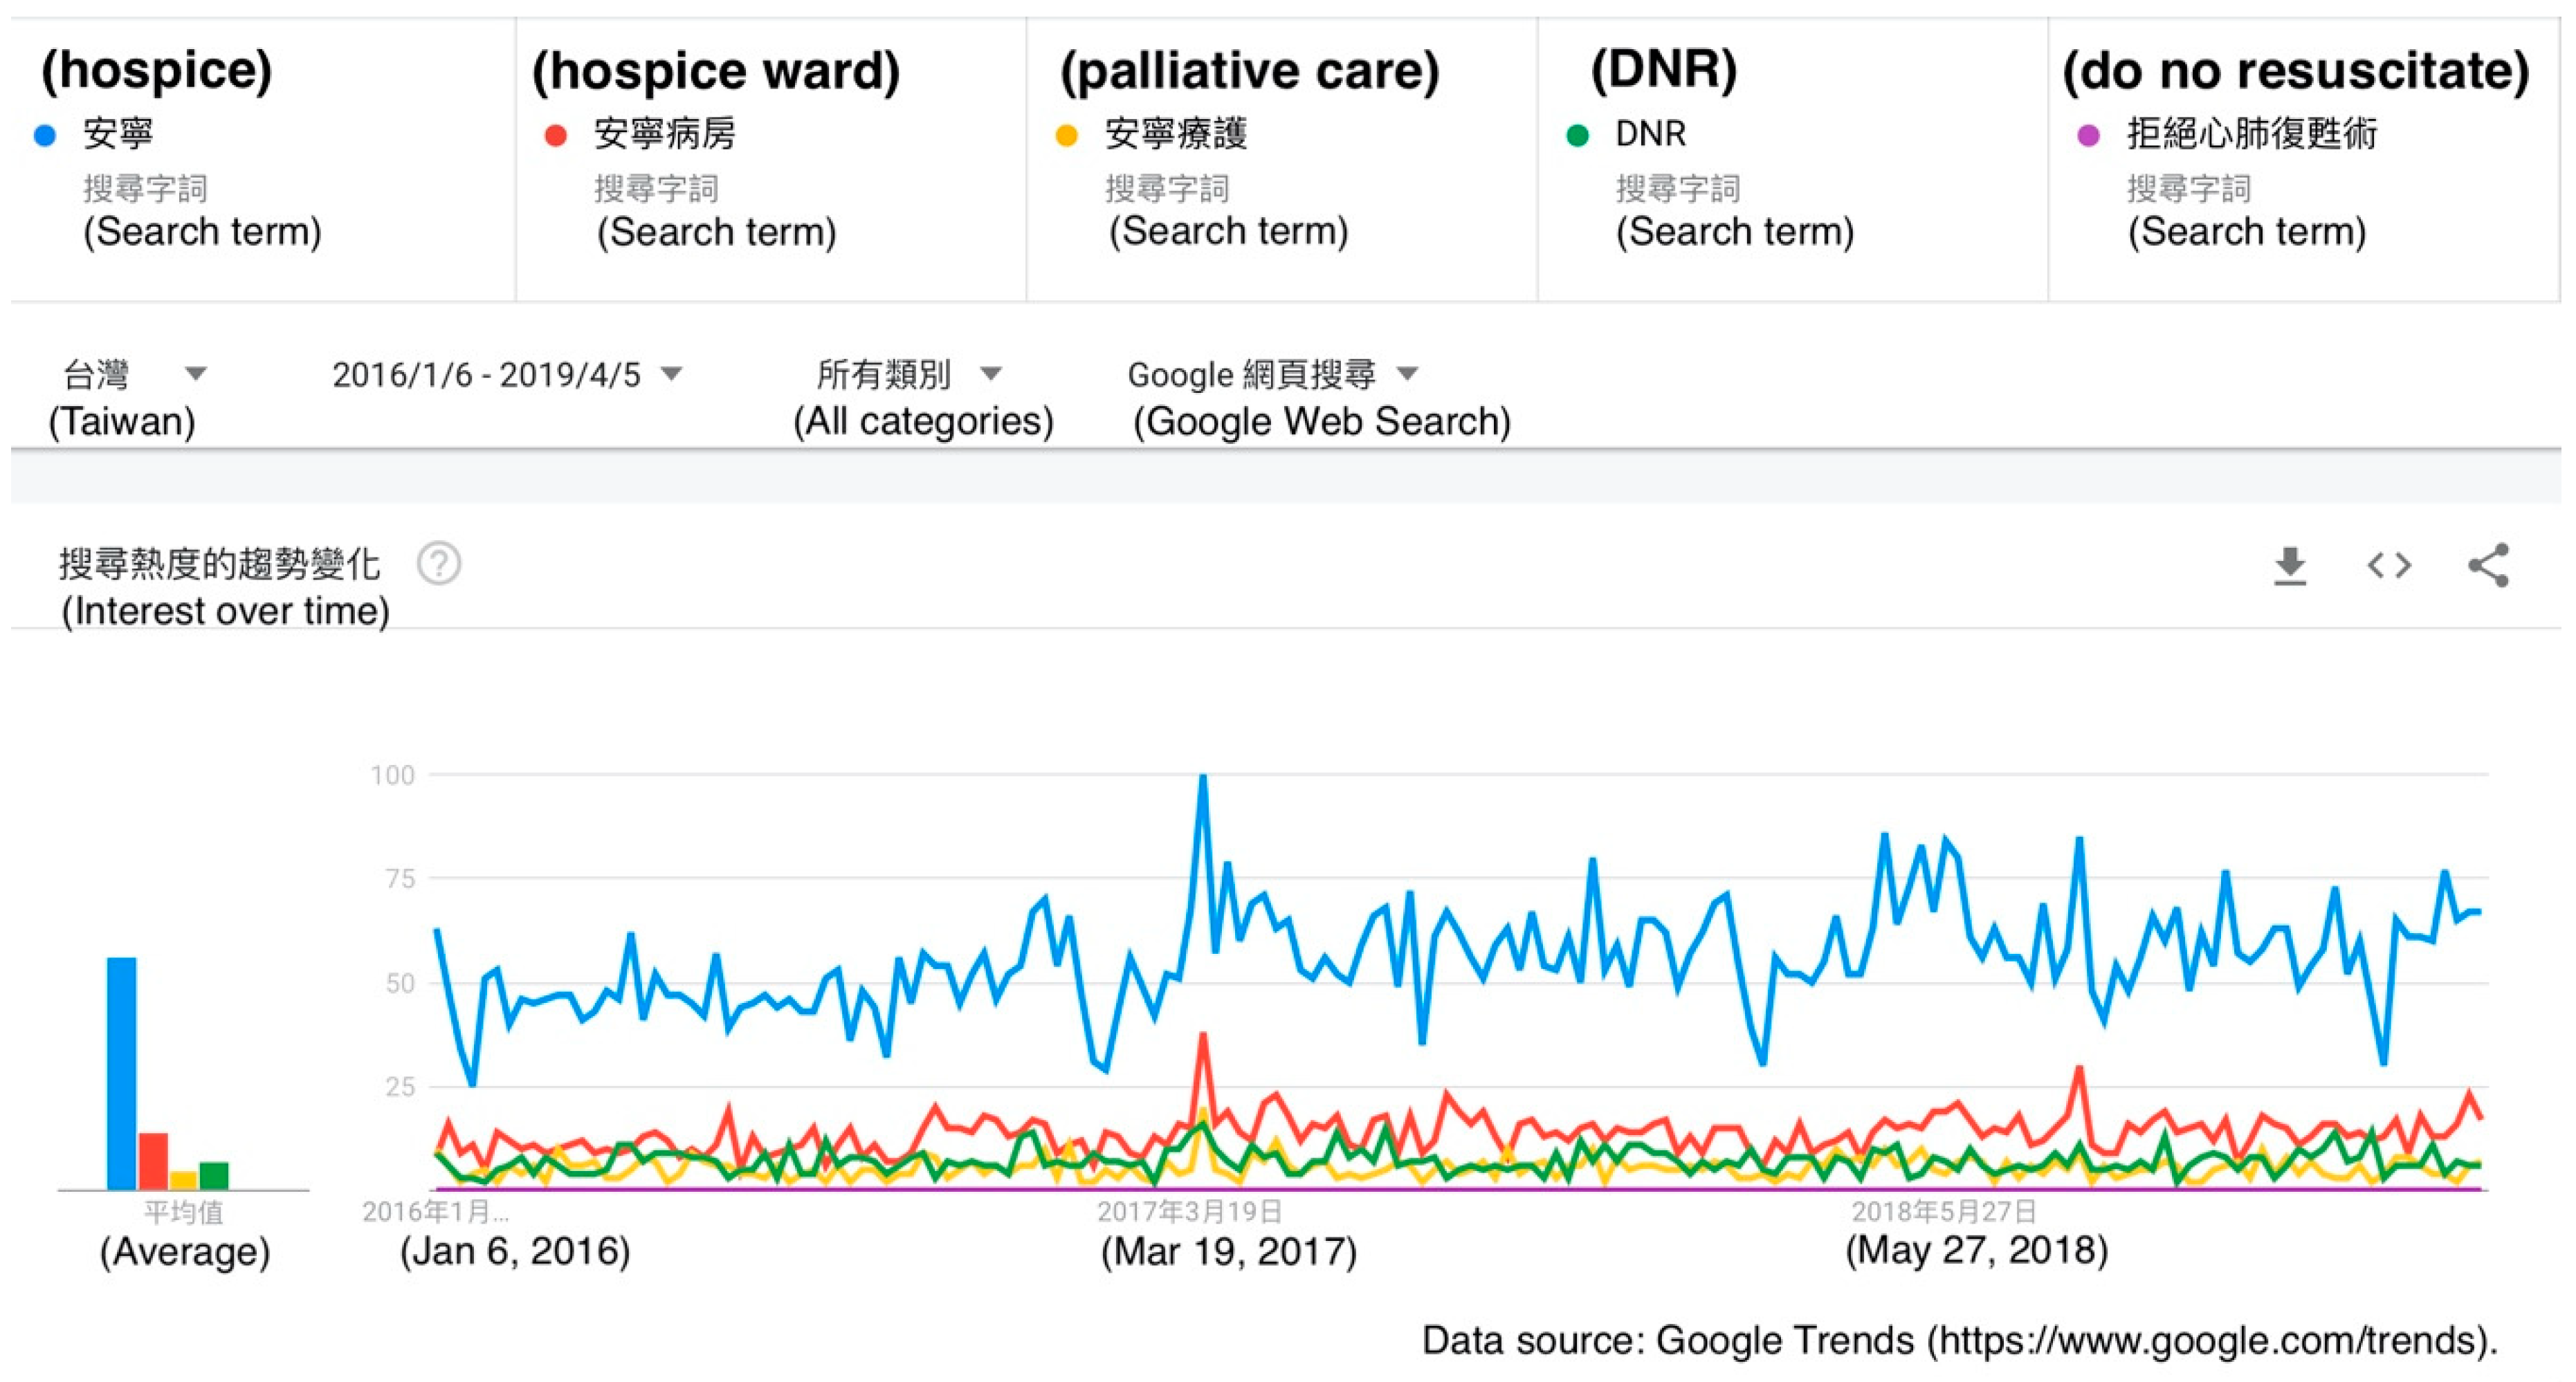2576x1382 pixels.
Task: Select the 安寧病房 search term card
Action: pyautogui.click(x=770, y=160)
